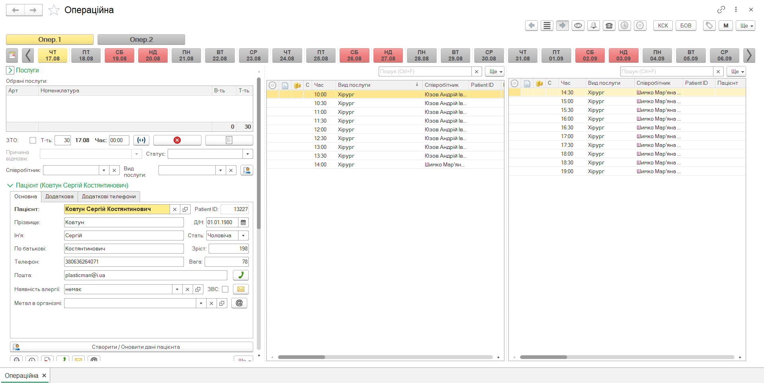This screenshot has width=764, height=383.
Task: Click the @ email button
Action: click(239, 303)
